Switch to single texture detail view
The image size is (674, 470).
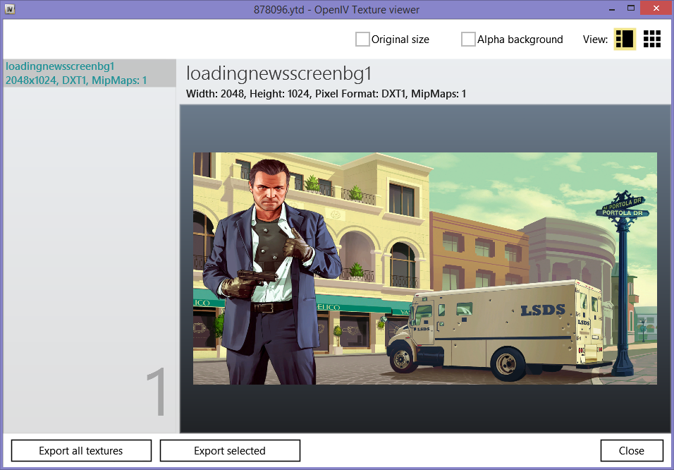click(625, 40)
